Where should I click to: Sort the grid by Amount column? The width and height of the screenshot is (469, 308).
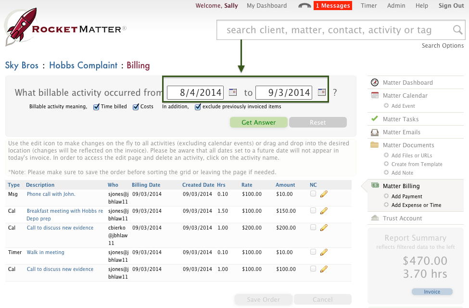(285, 185)
